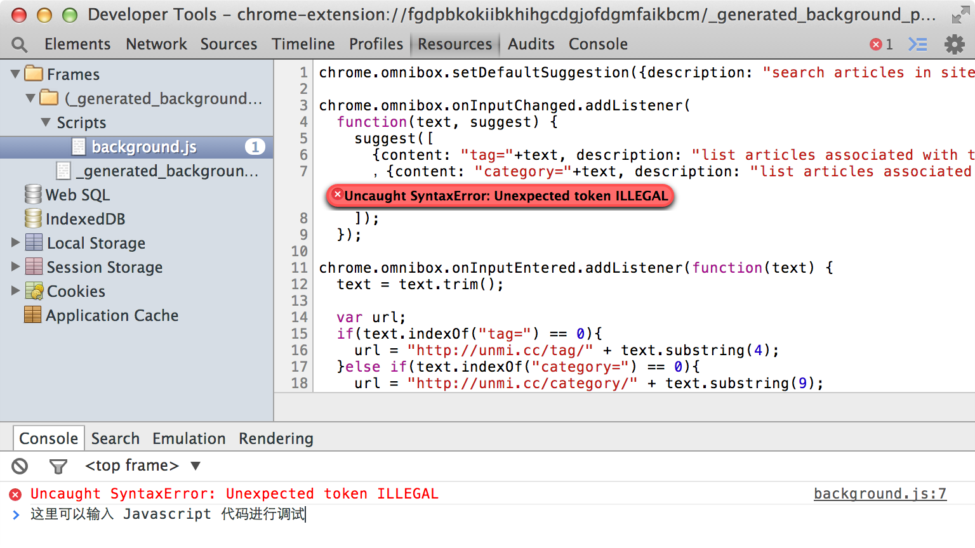Viewport: 975px width, 548px height.
Task: Click the red error count indicator
Action: click(x=881, y=44)
